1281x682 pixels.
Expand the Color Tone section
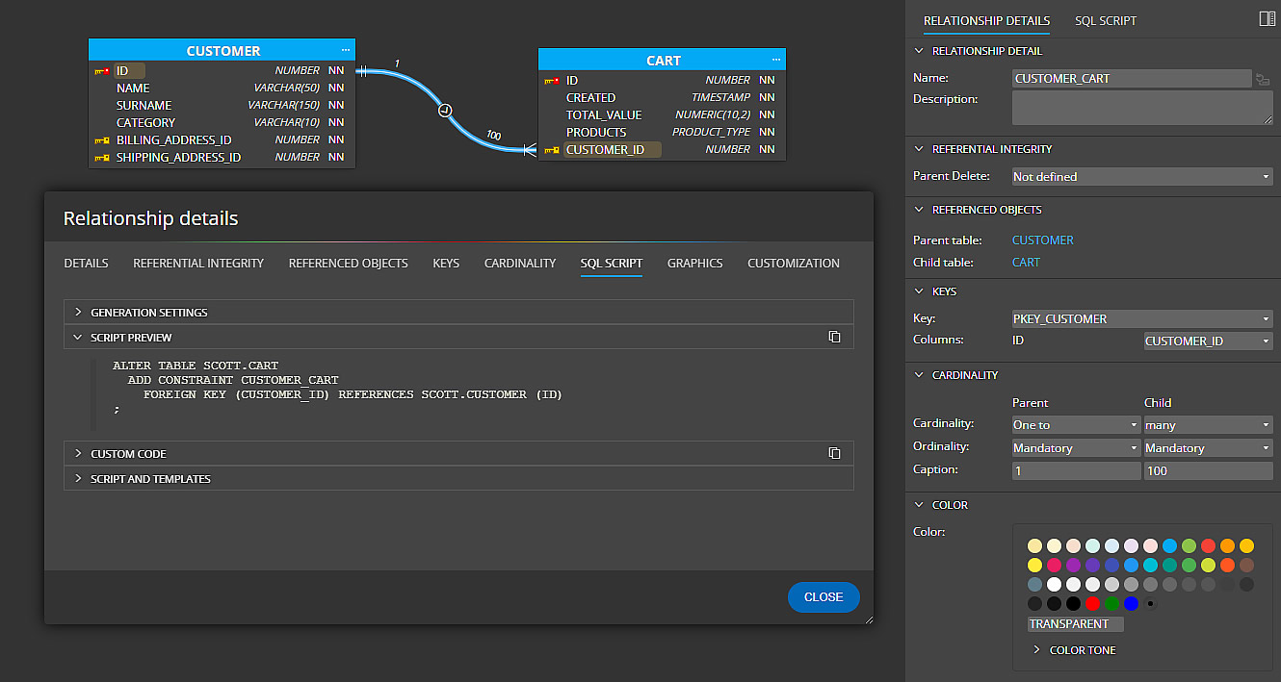1037,650
